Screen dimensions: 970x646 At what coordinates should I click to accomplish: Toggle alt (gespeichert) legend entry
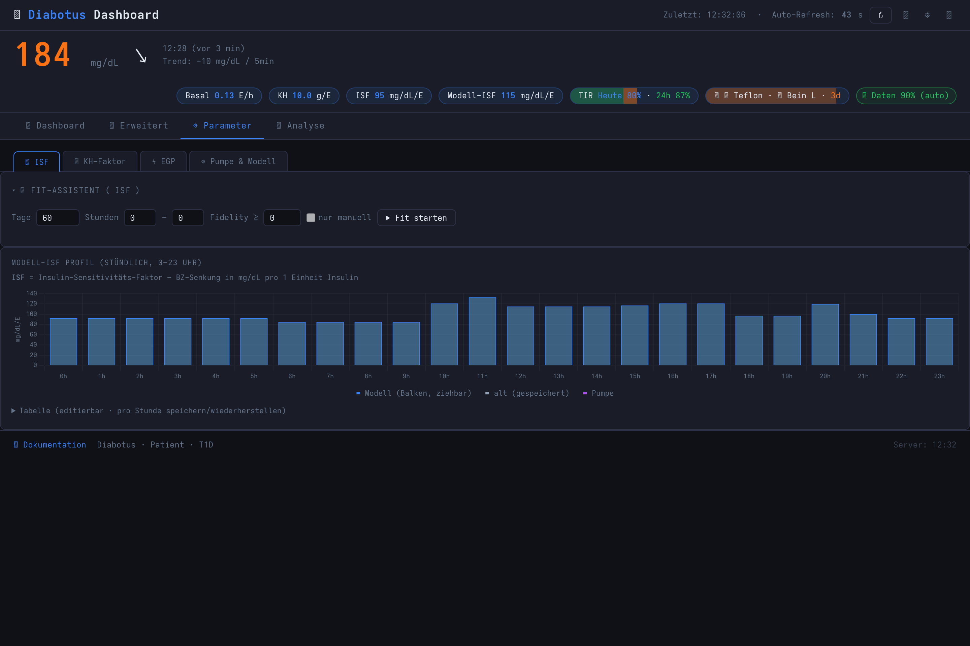pos(527,393)
